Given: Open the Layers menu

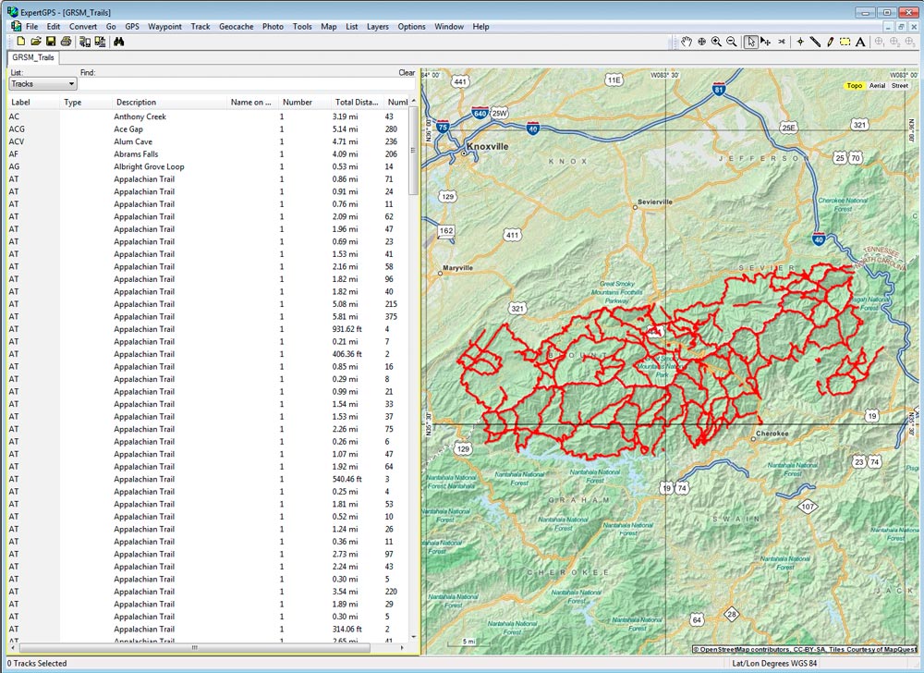Looking at the screenshot, I should pyautogui.click(x=377, y=27).
